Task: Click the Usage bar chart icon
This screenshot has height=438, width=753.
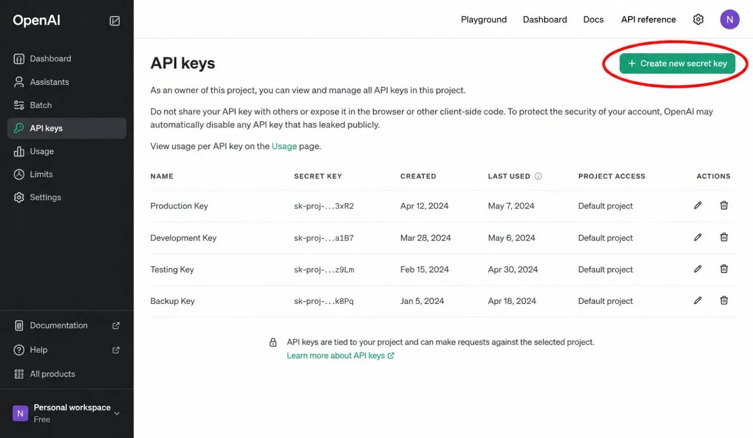Action: (19, 151)
